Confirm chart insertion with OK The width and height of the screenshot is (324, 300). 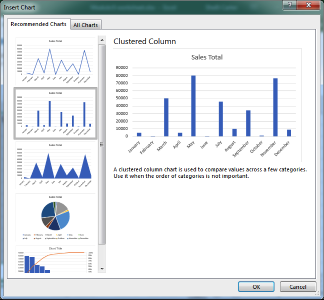(256, 287)
